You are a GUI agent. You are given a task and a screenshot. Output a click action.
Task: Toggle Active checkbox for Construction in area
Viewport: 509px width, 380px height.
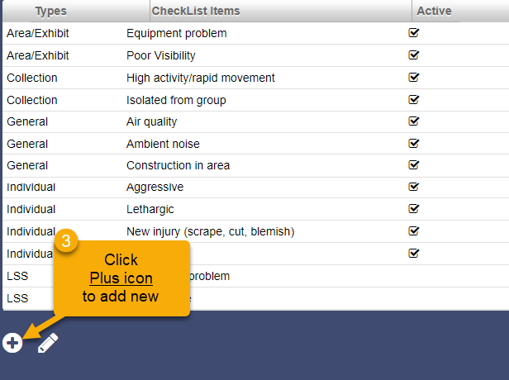(413, 165)
